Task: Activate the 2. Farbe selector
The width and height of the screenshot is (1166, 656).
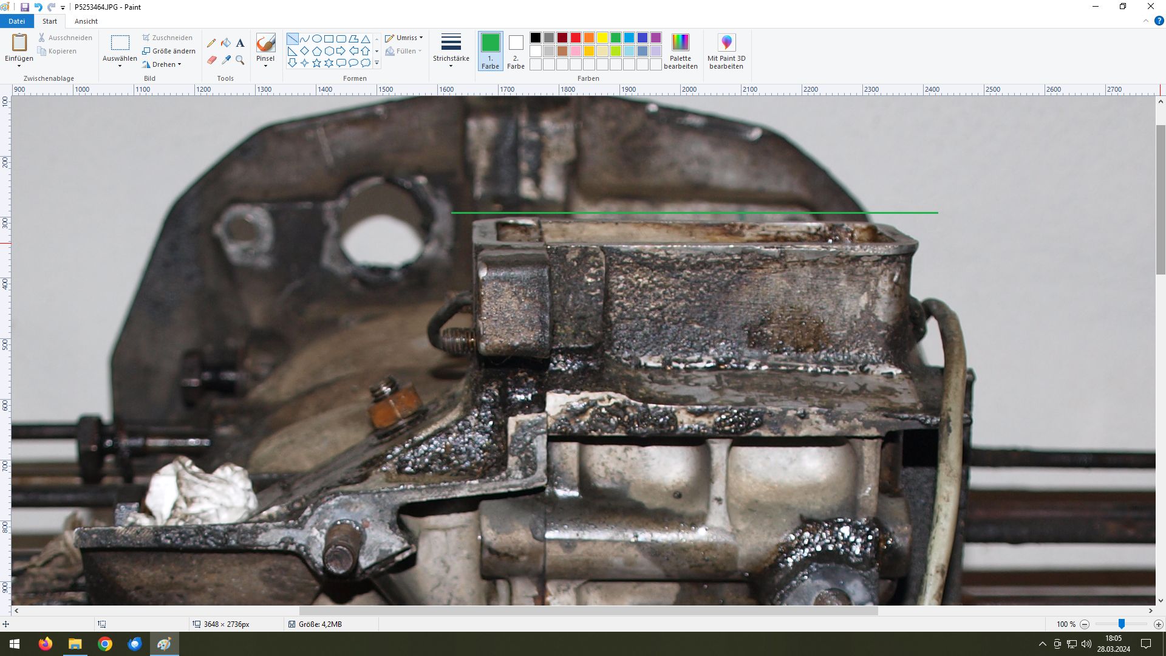Action: click(x=516, y=51)
